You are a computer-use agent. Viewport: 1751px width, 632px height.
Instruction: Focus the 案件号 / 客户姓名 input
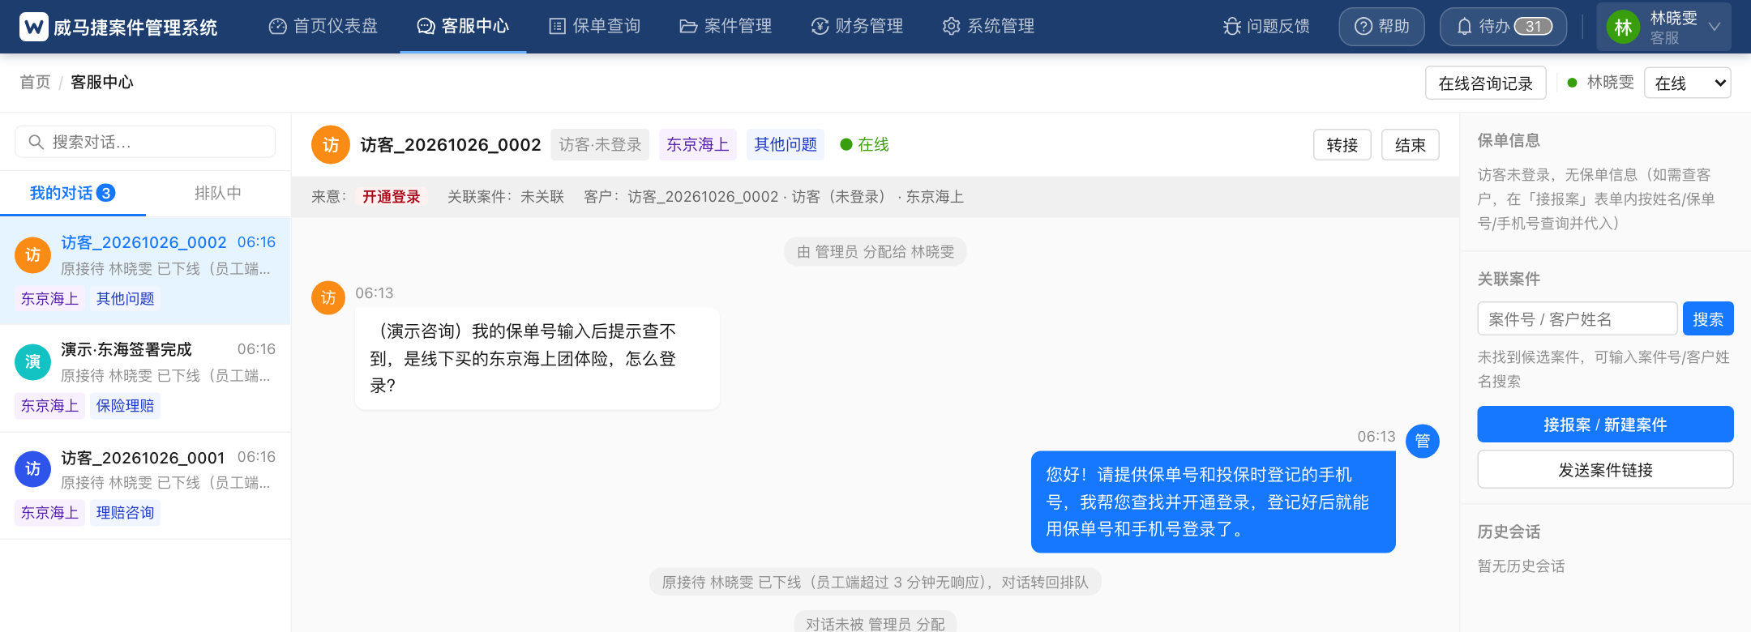click(1578, 318)
